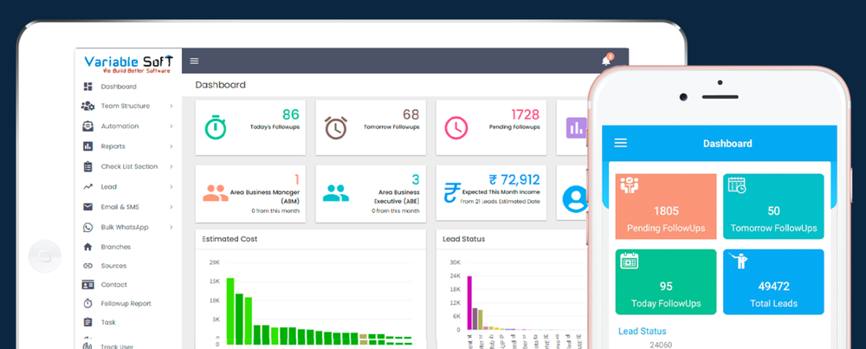Open the tablet sidebar hamburger menu
The image size is (866, 349).
pyautogui.click(x=194, y=61)
